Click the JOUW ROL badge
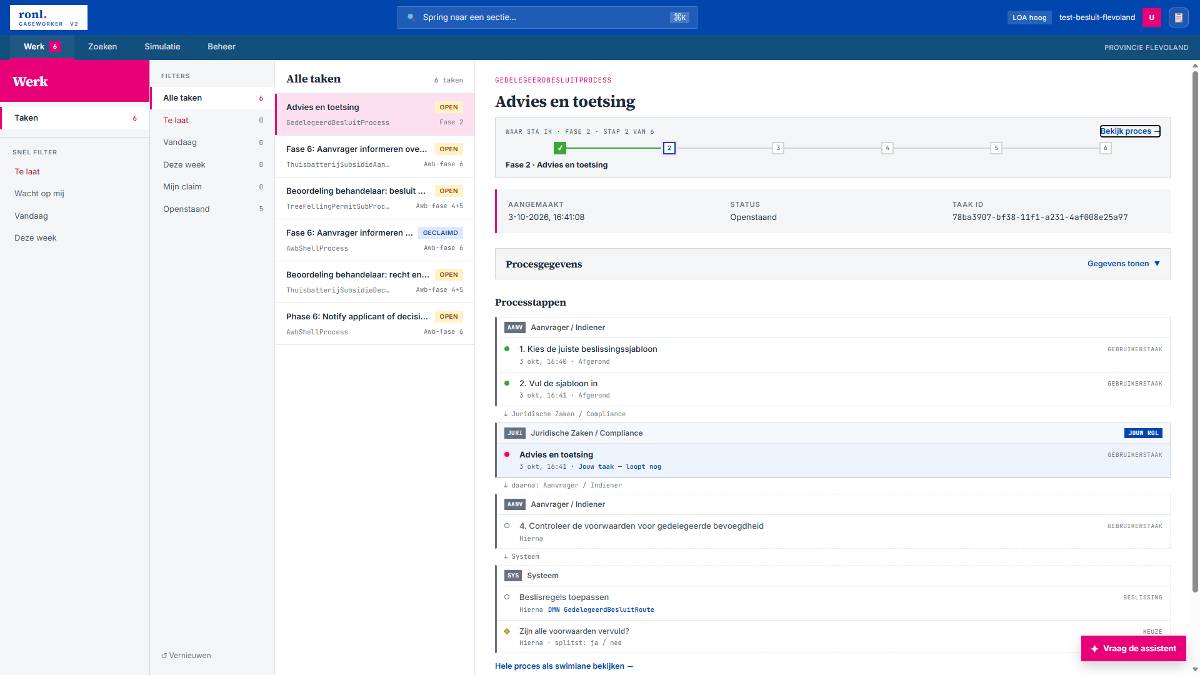 pos(1143,433)
